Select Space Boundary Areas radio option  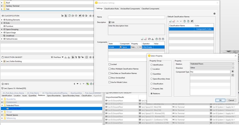click(x=152, y=79)
